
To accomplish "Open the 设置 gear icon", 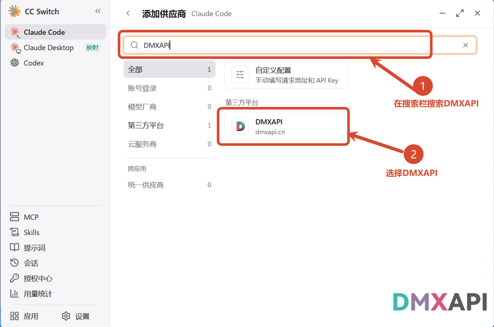I will pyautogui.click(x=66, y=316).
